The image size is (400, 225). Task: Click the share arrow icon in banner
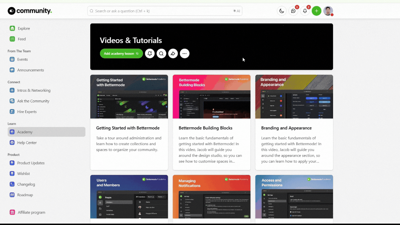pos(173,53)
